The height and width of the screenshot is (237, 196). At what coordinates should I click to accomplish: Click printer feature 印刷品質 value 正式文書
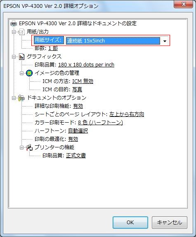76,156
